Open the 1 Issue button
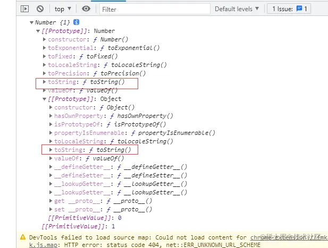Screen dimensions: 328x248 [x=289, y=9]
